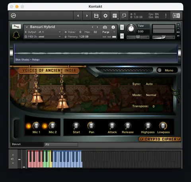Switch to the Bansuri tab
The width and height of the screenshot is (191, 182).
tap(27, 144)
